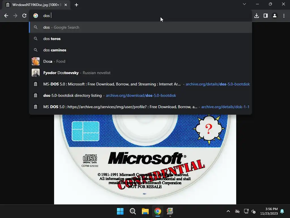
Task: Click the Dostoevsky portrait thumbnail
Action: point(36,73)
